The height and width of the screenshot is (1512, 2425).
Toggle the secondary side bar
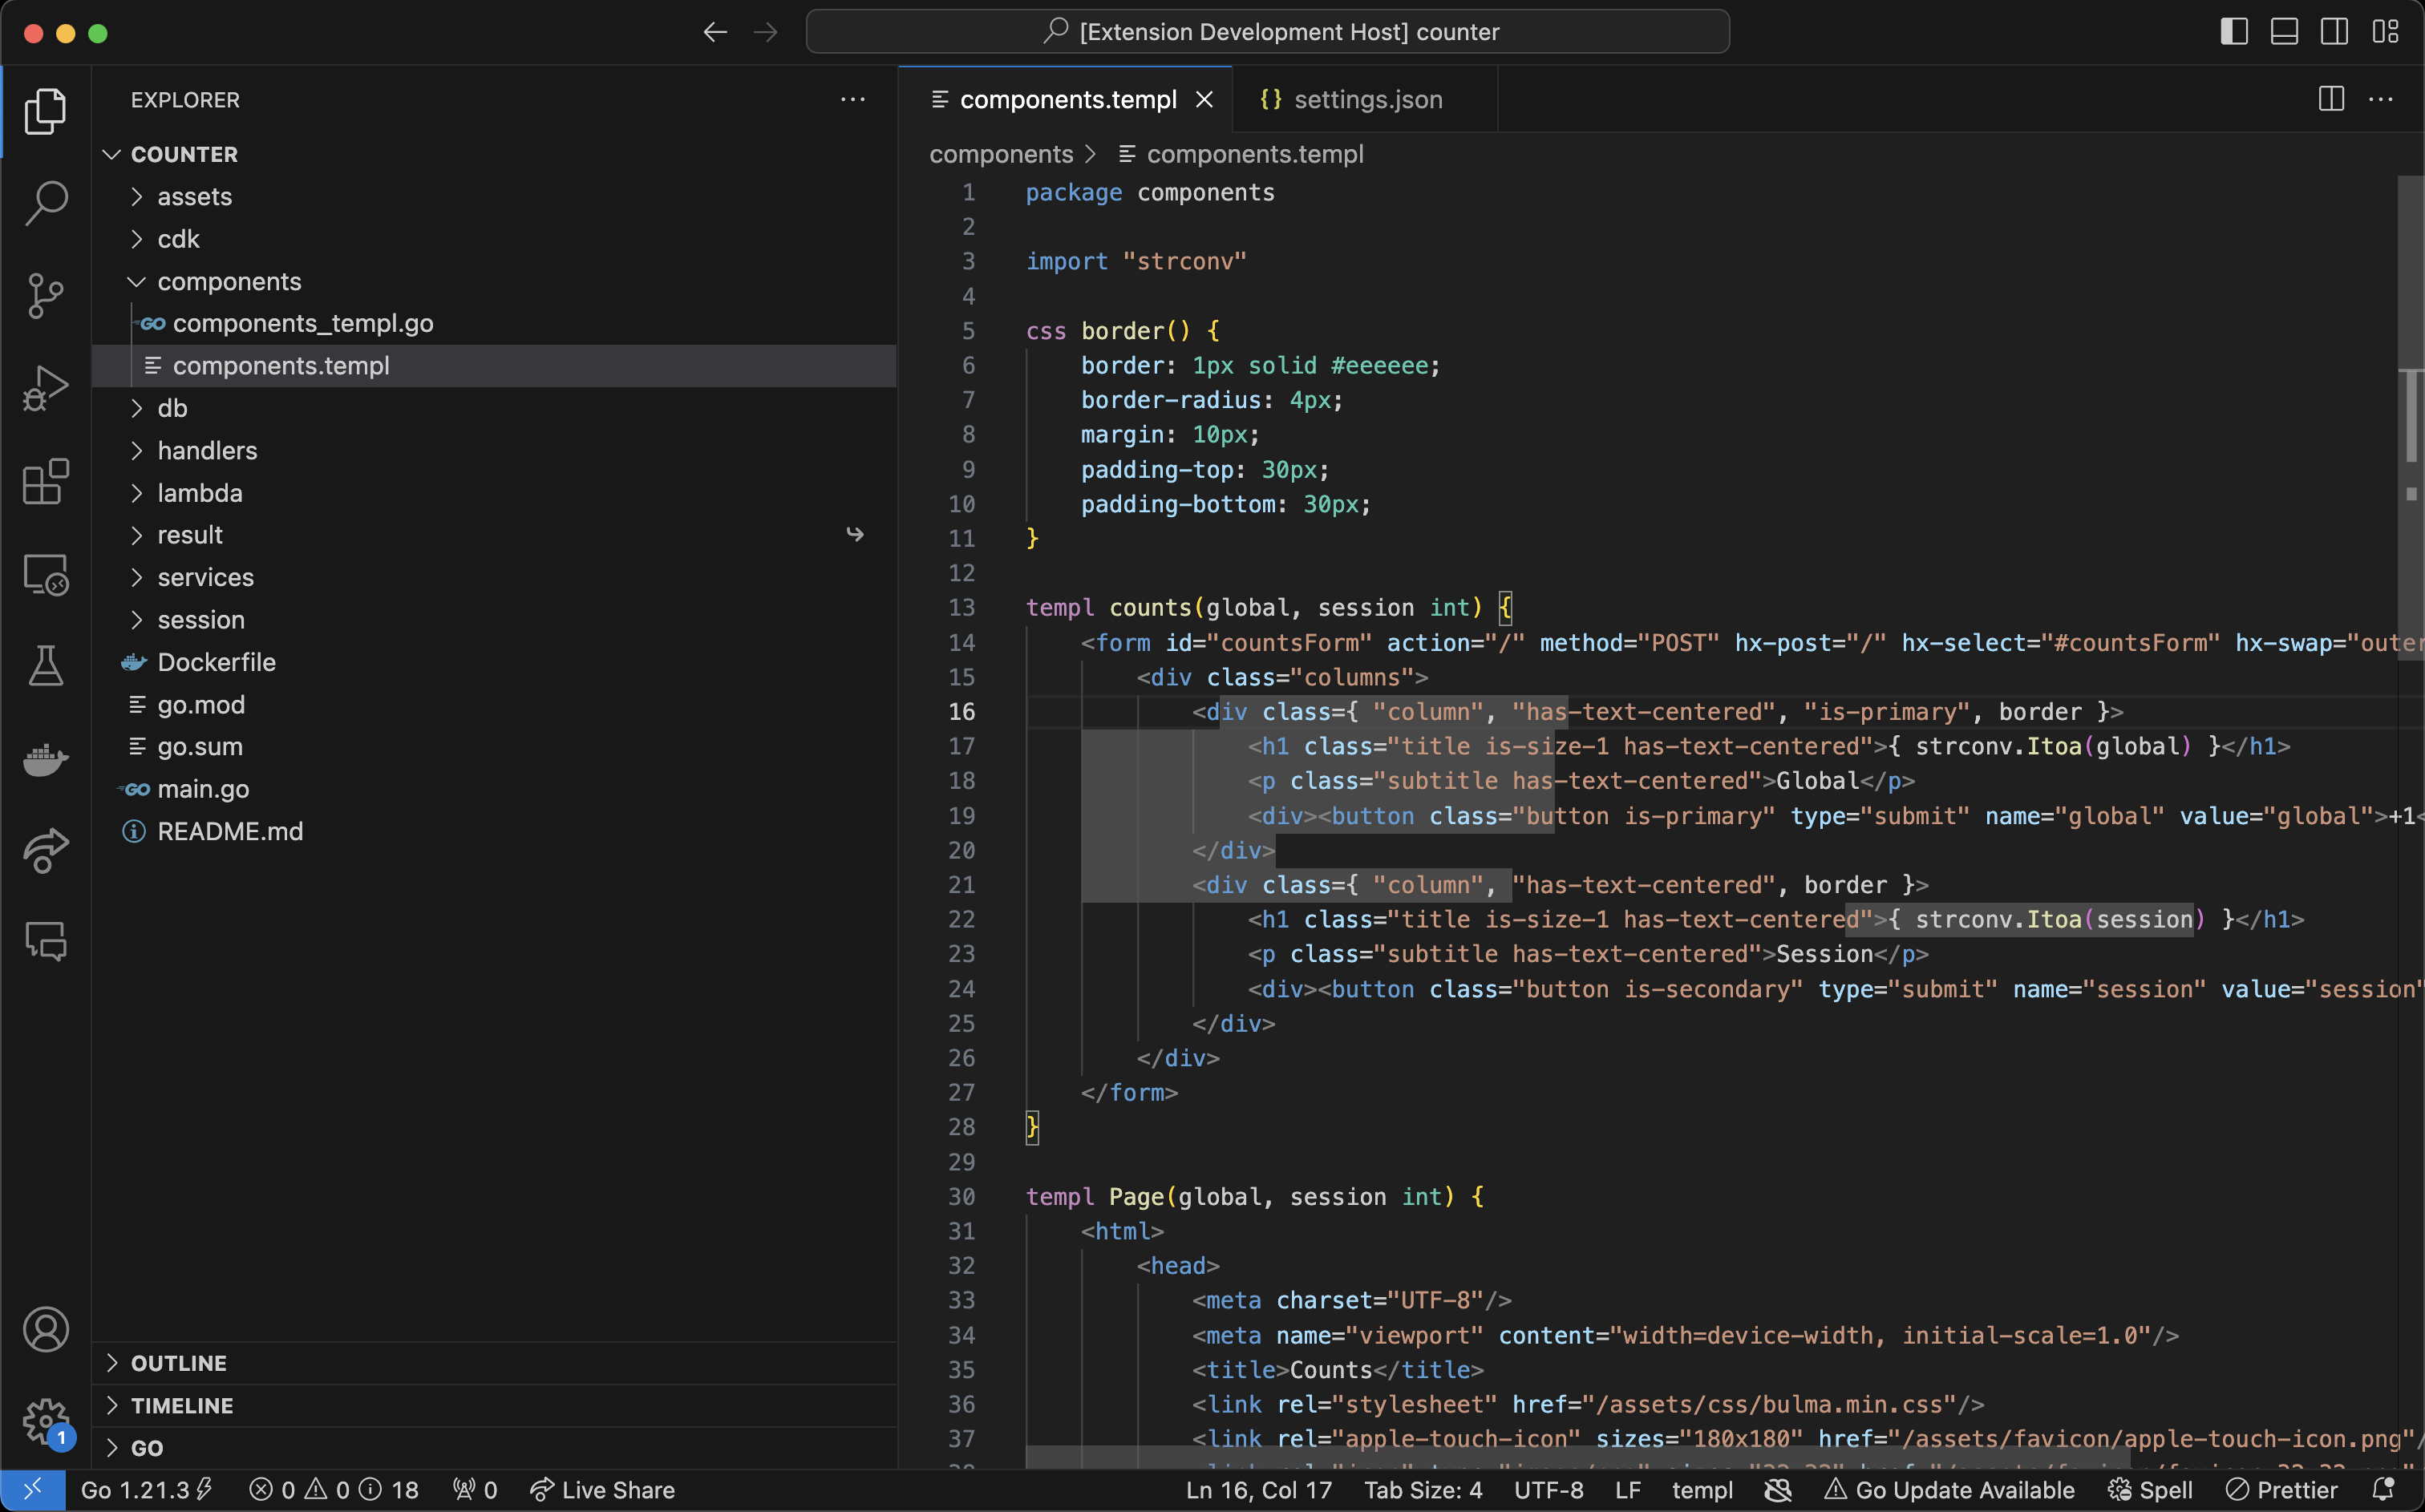click(x=2334, y=31)
